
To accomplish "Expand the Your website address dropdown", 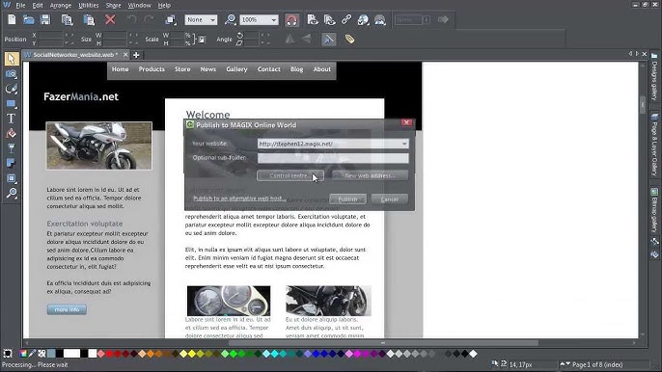I will 404,144.
